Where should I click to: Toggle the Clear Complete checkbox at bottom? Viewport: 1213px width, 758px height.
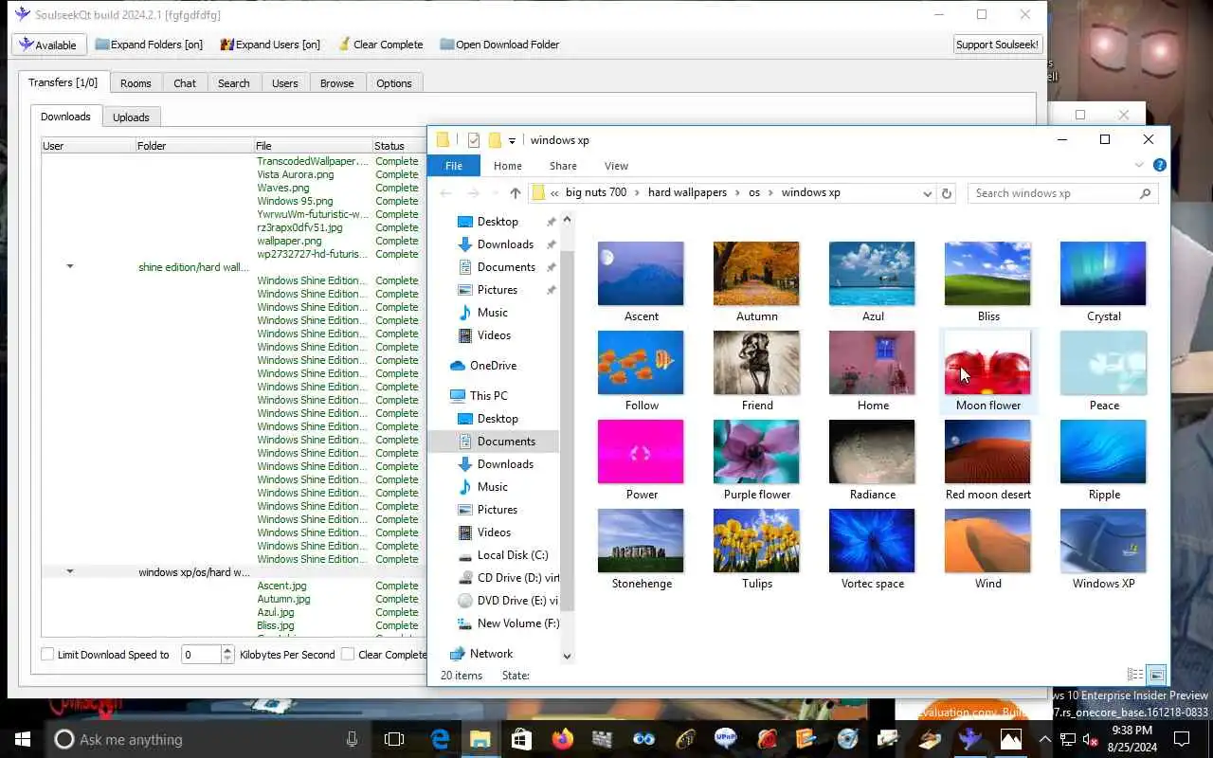(x=348, y=655)
